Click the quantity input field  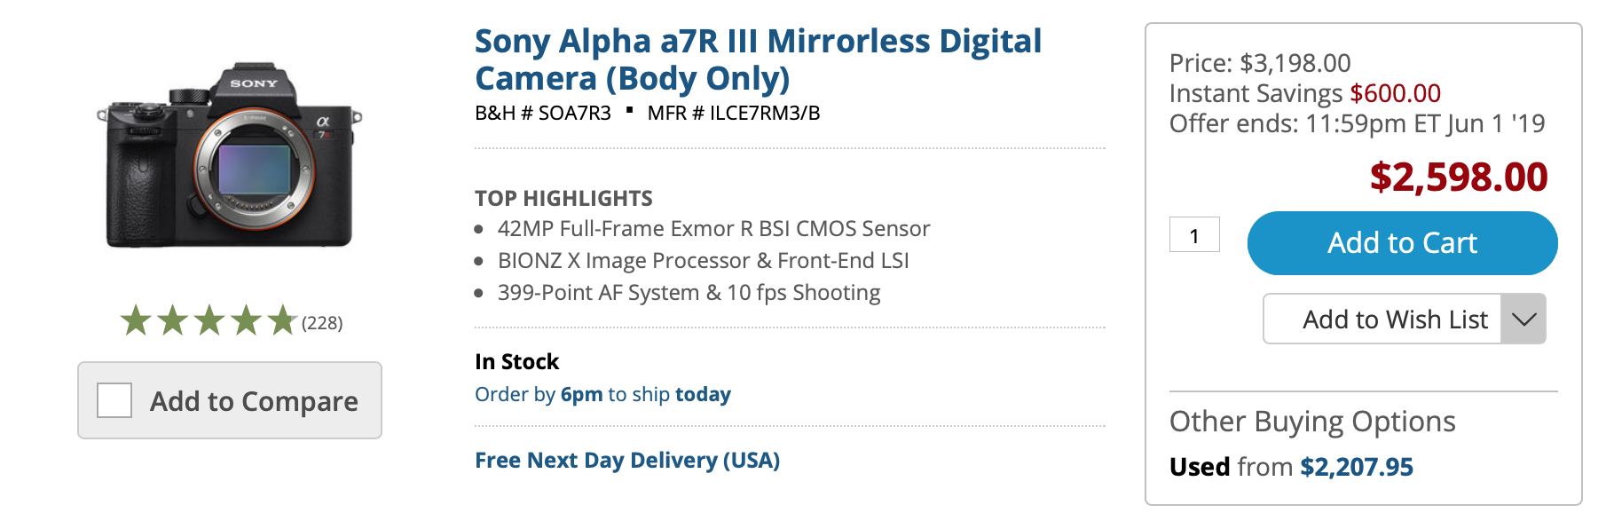coord(1194,235)
